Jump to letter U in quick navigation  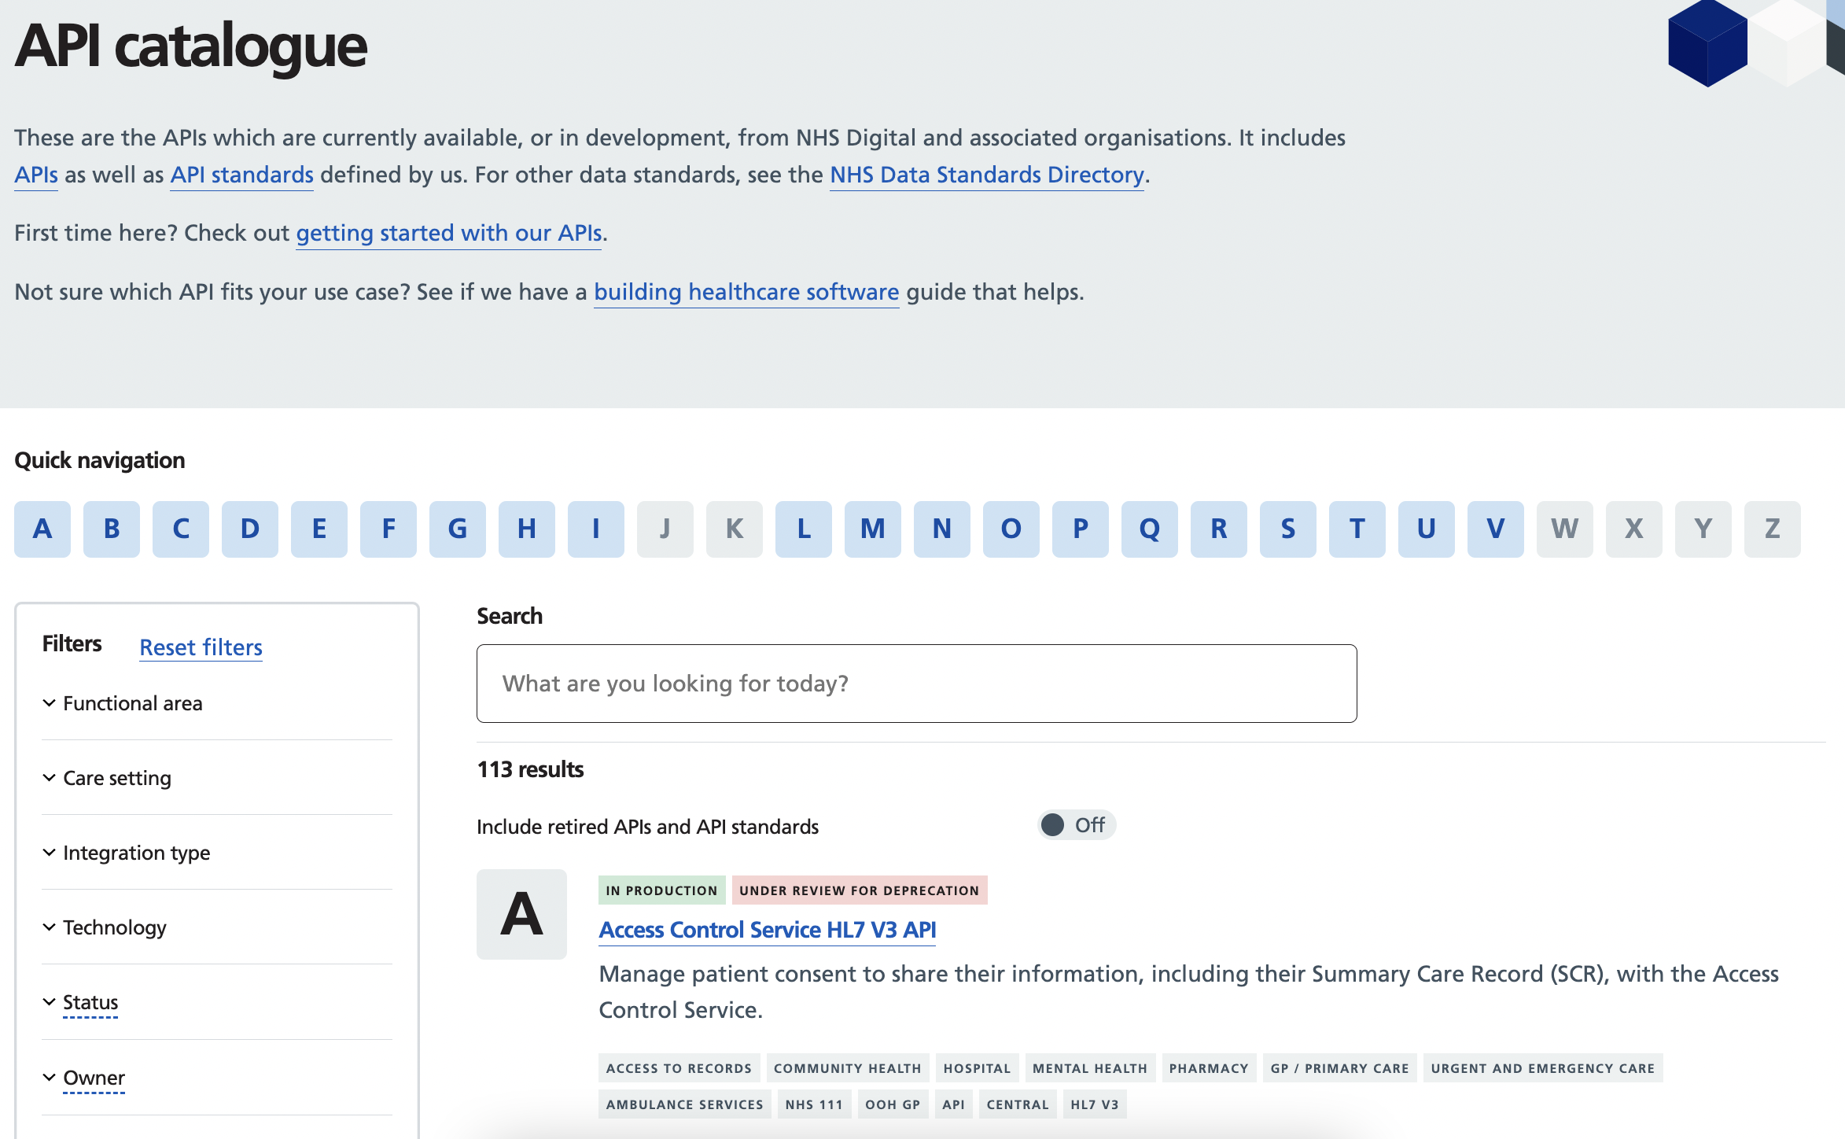tap(1427, 529)
